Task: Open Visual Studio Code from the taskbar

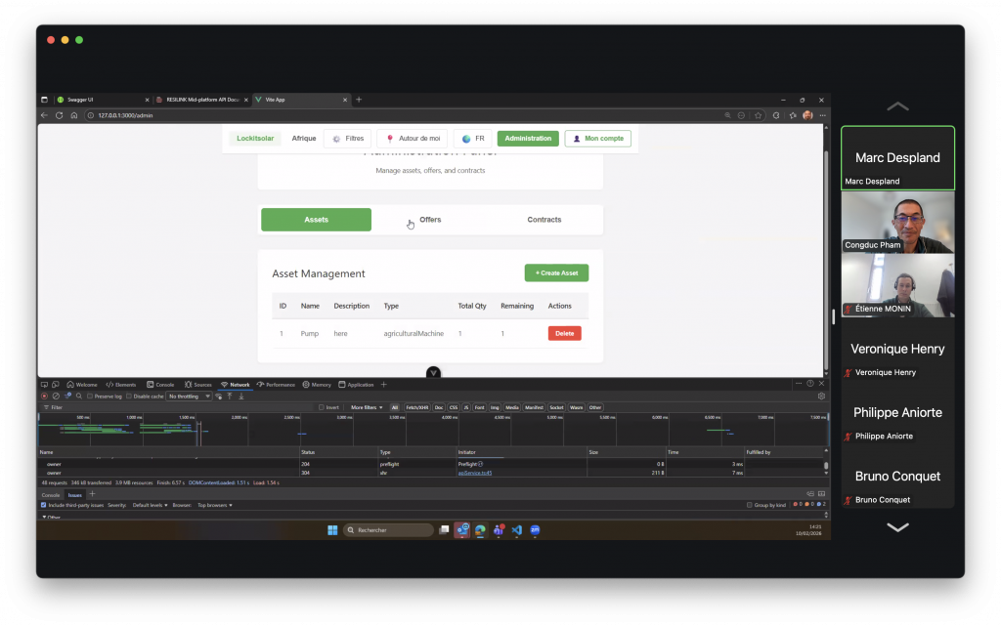Action: 517,530
